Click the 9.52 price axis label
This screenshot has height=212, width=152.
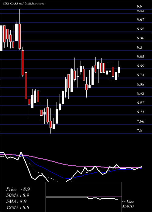[140, 29]
